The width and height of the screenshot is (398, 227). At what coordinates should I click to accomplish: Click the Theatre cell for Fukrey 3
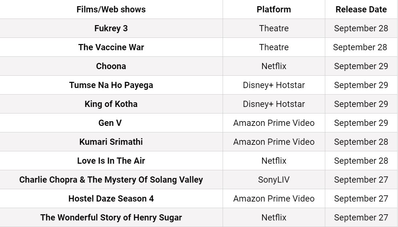[274, 28]
